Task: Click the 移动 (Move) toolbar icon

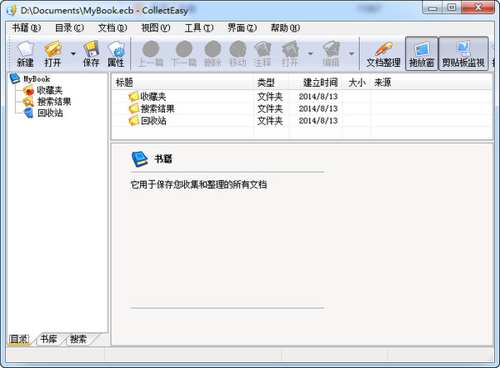Action: click(x=237, y=53)
